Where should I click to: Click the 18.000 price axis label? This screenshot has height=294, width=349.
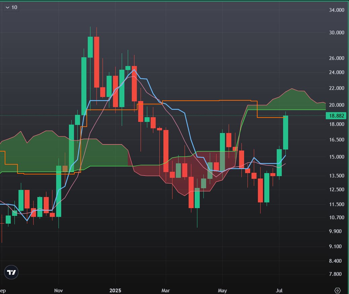click(x=337, y=124)
